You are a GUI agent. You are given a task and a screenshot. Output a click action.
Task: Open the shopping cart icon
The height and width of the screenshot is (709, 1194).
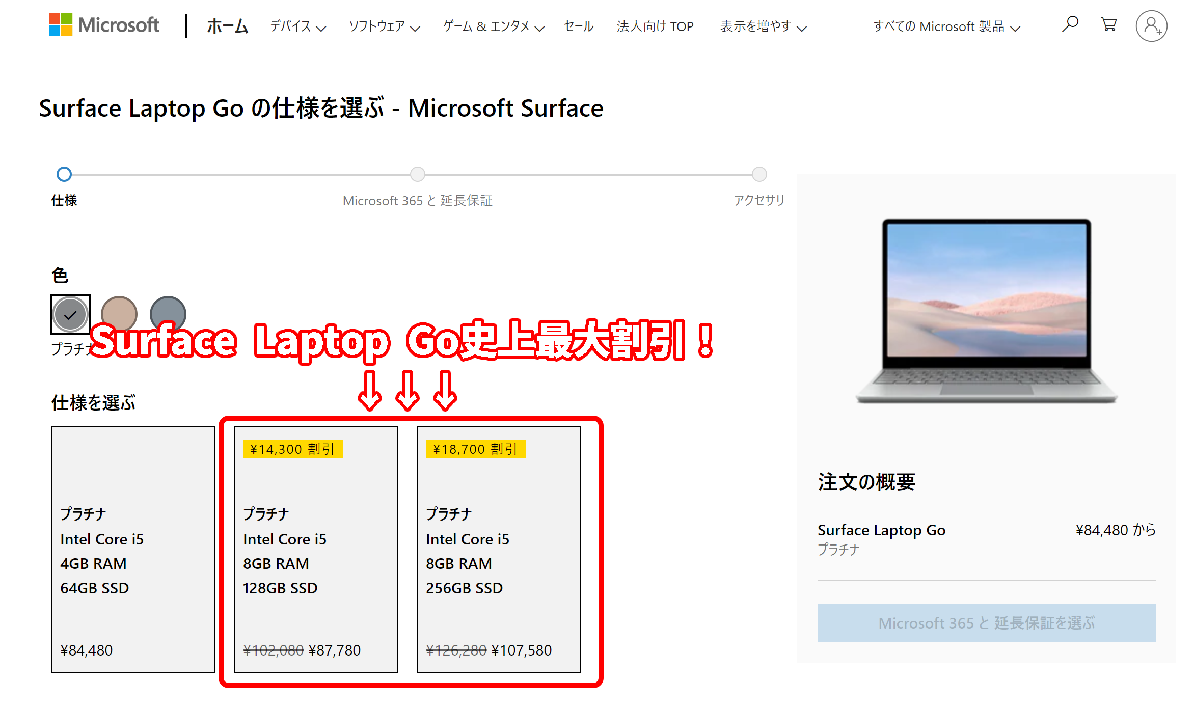pyautogui.click(x=1109, y=24)
